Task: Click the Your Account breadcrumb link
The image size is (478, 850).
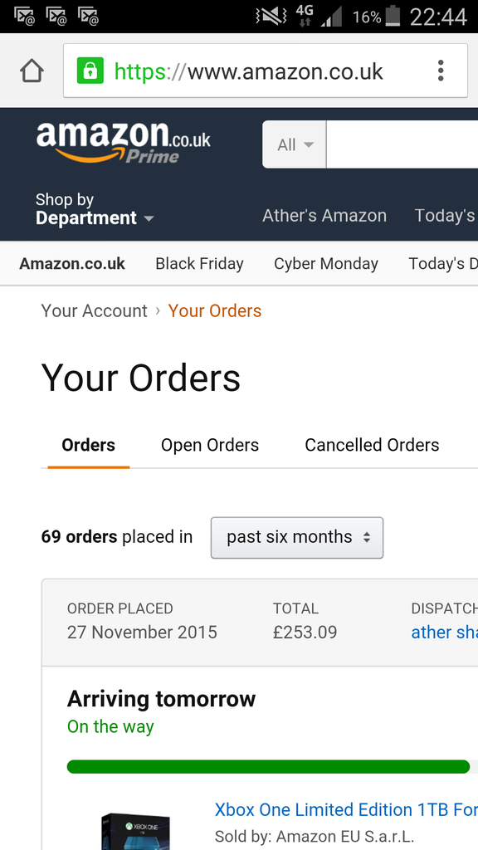Action: pos(95,311)
